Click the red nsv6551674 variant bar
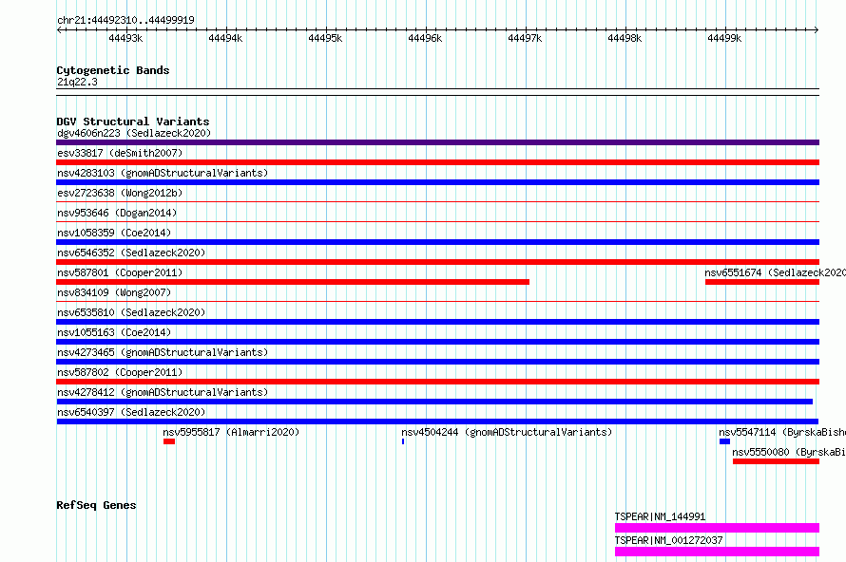846x562 pixels. click(761, 282)
